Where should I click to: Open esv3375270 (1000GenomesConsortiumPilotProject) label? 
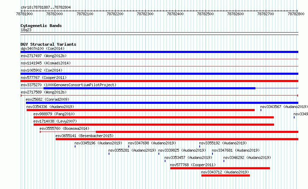coord(69,85)
